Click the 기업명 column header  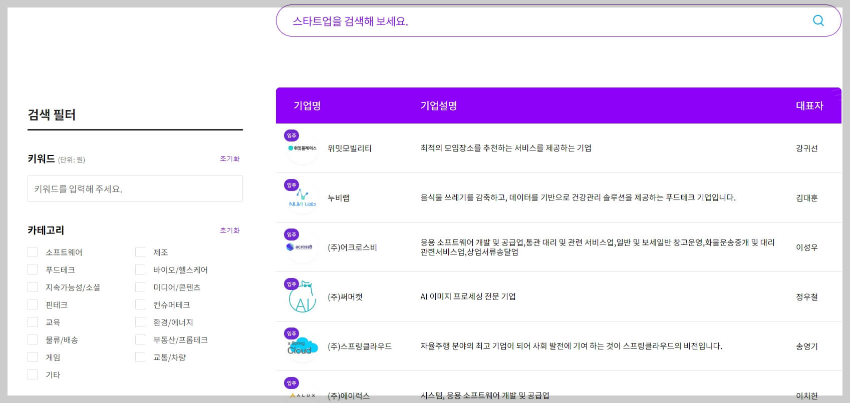(x=307, y=105)
